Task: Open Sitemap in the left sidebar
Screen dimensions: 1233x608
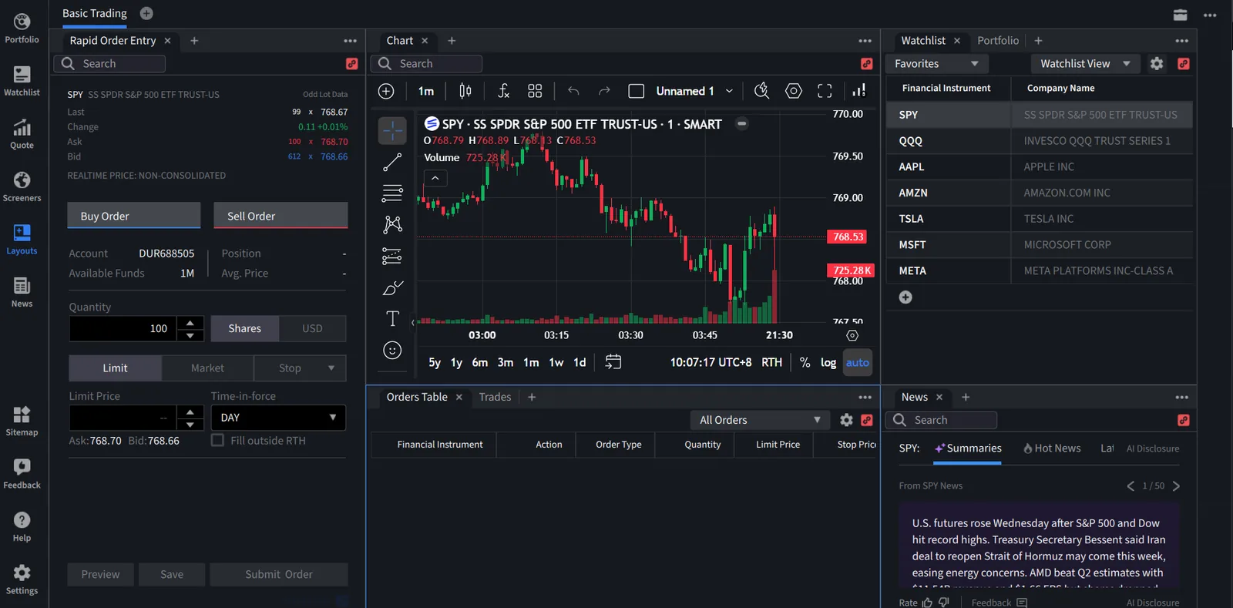Action: (22, 422)
